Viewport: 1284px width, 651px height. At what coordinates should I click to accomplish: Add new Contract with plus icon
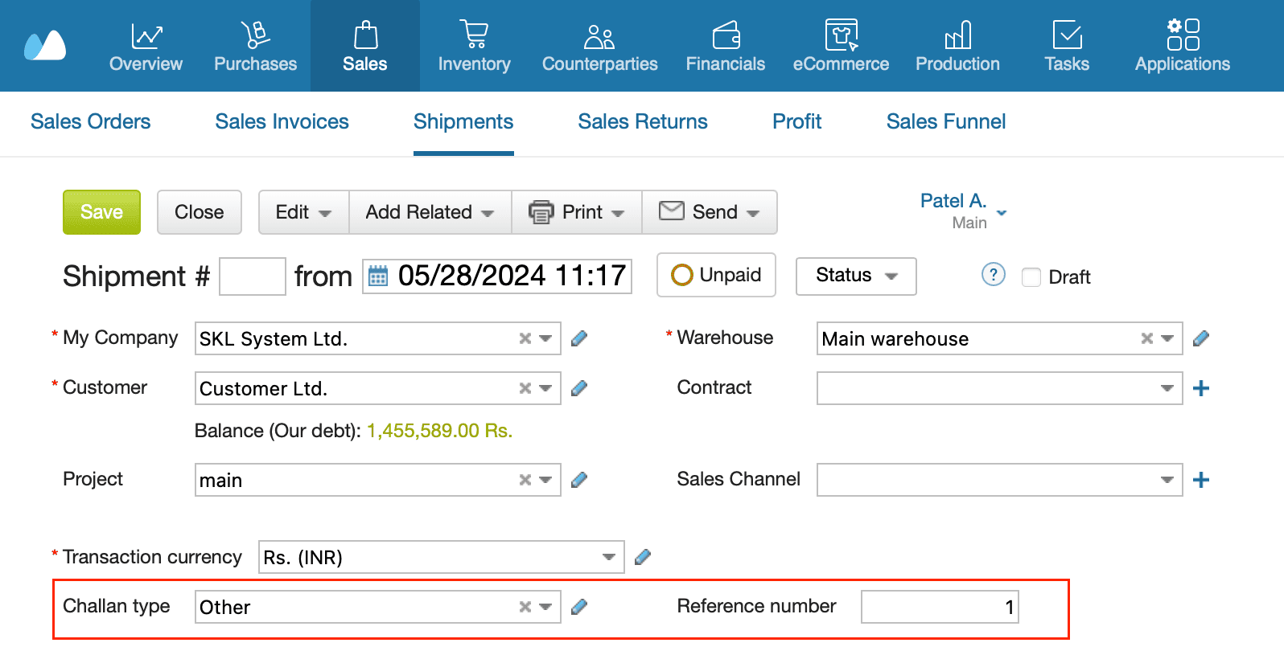[1200, 389]
